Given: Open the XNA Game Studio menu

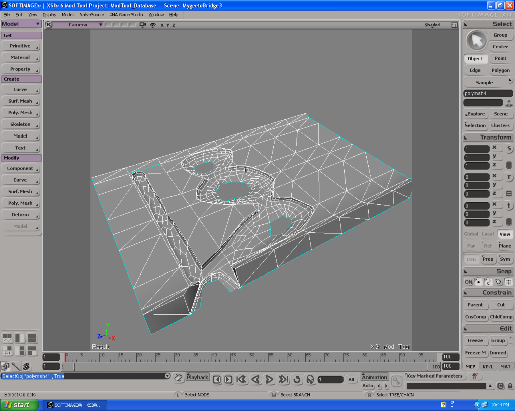Looking at the screenshot, I should pyautogui.click(x=126, y=15).
